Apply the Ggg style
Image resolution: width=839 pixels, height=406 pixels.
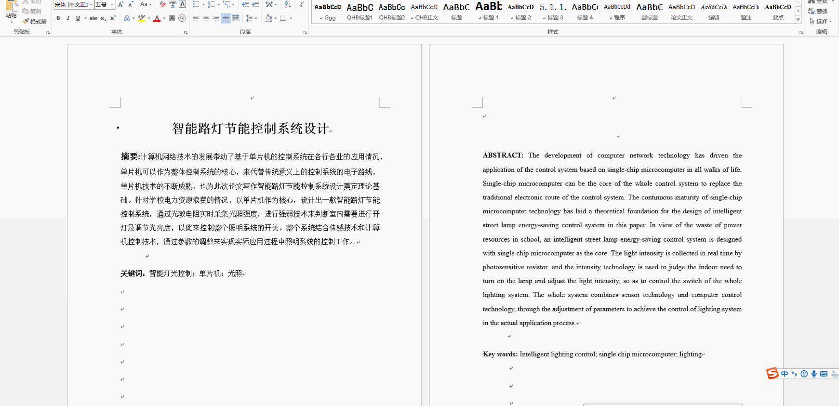(x=328, y=12)
